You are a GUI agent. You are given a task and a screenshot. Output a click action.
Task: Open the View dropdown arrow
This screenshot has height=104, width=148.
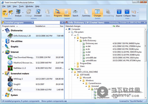(138, 13)
